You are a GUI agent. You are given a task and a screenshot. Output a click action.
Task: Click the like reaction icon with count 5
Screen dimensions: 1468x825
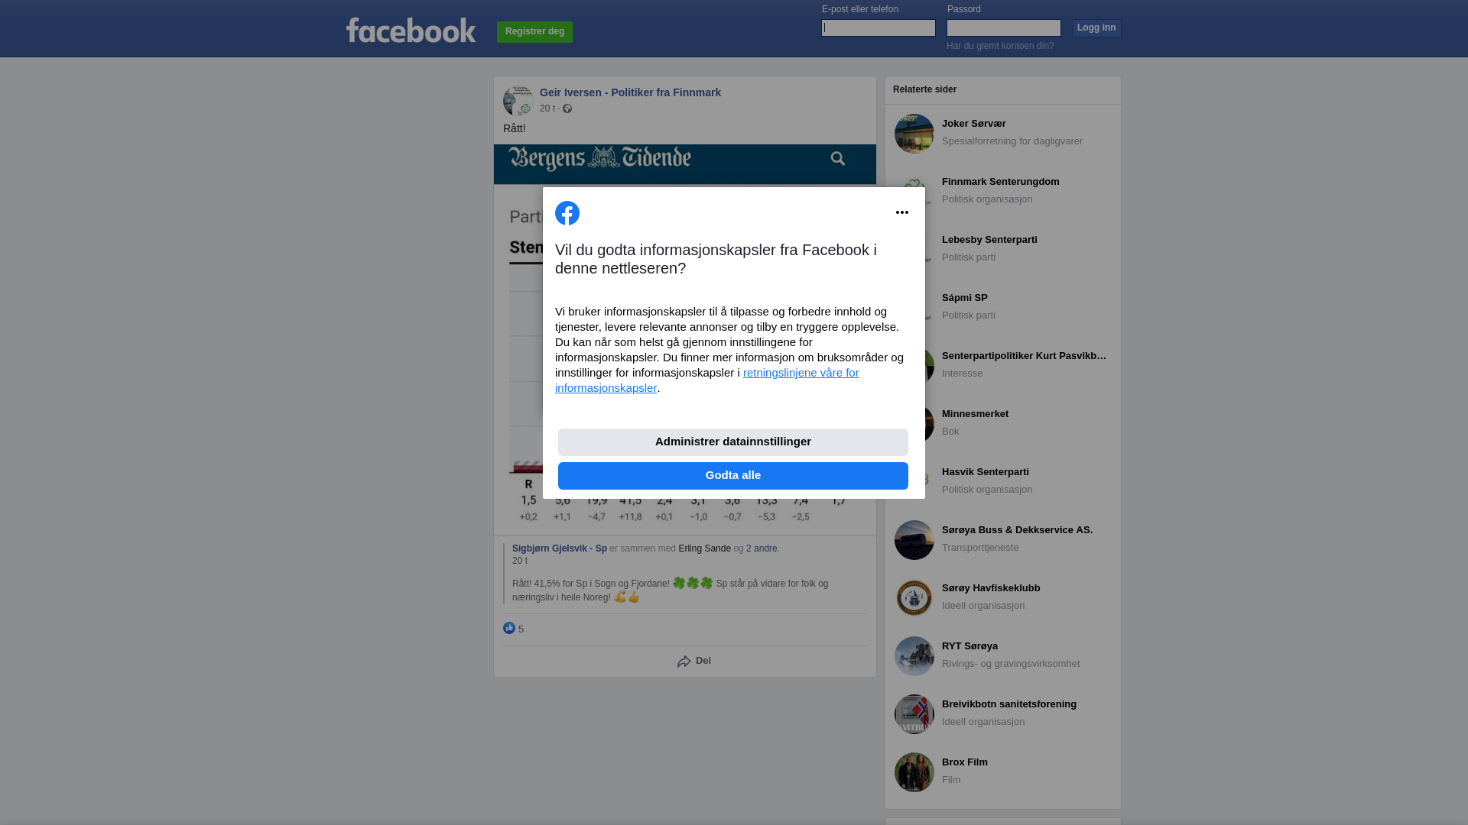pos(509,628)
